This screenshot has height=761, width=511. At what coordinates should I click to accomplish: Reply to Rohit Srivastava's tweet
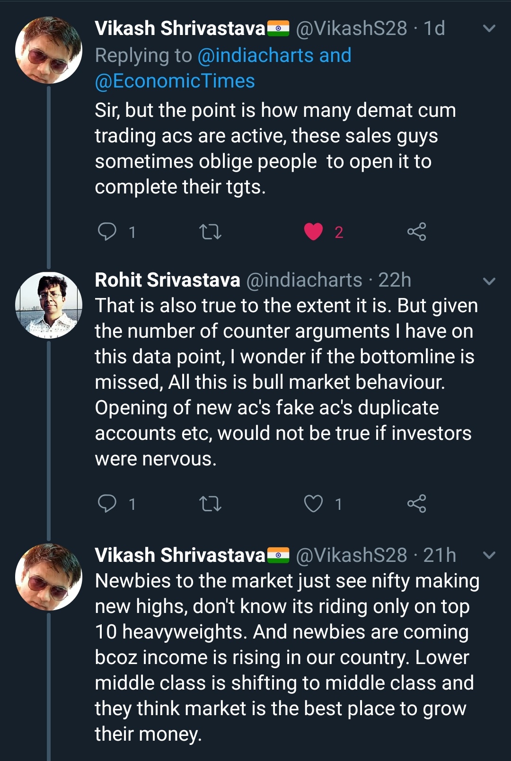107,504
